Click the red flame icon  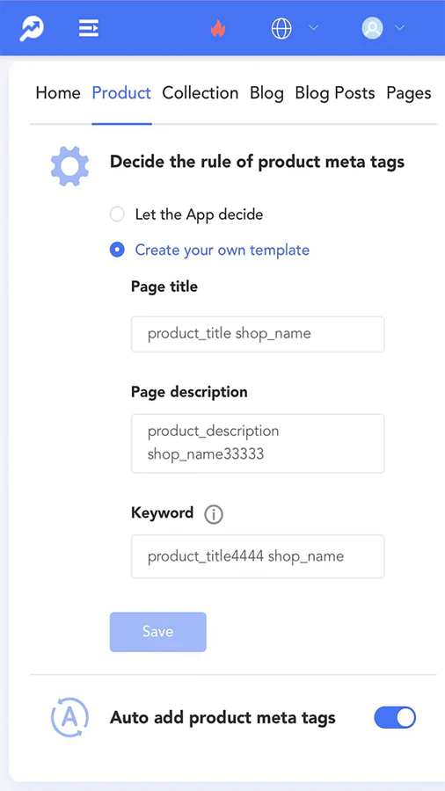[218, 28]
